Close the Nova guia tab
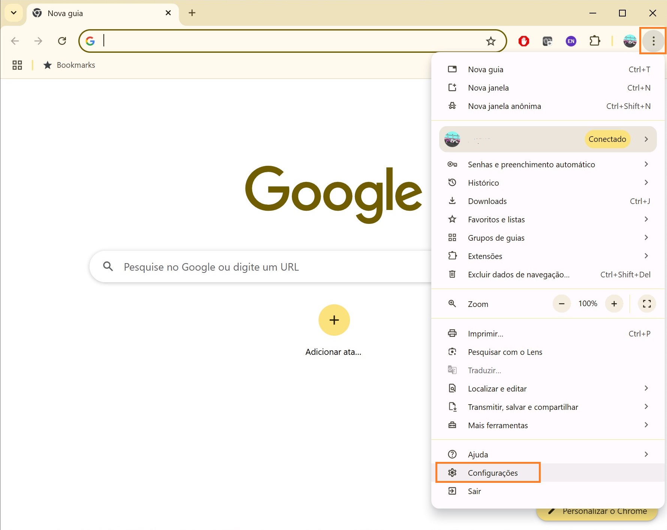This screenshot has height=530, width=667. (x=168, y=13)
